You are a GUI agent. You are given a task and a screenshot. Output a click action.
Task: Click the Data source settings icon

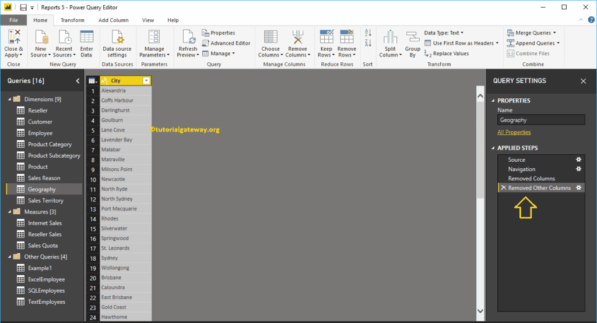[x=117, y=37]
